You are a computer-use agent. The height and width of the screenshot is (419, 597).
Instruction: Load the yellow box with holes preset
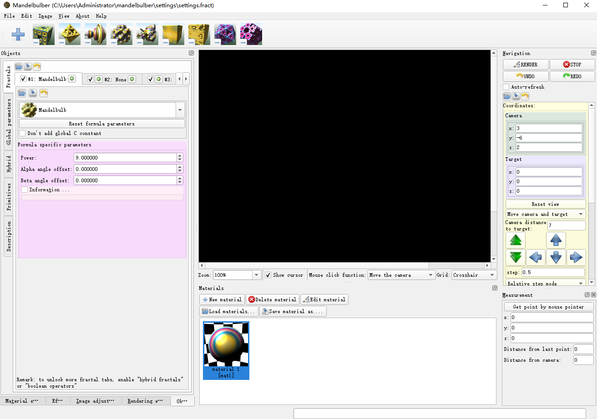point(199,34)
